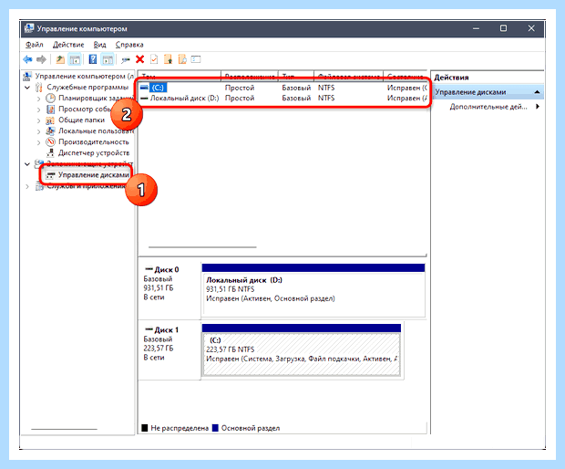Click the Управление дисками actions header
The height and width of the screenshot is (469, 565).
[488, 92]
